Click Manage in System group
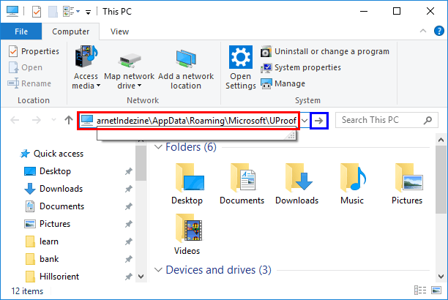448x300 pixels. pyautogui.click(x=283, y=83)
